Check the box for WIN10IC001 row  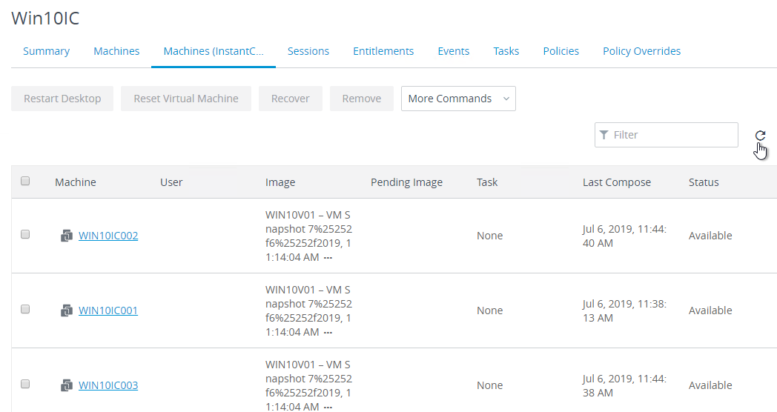click(x=25, y=310)
